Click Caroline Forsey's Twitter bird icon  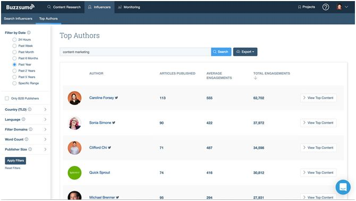pos(116,98)
